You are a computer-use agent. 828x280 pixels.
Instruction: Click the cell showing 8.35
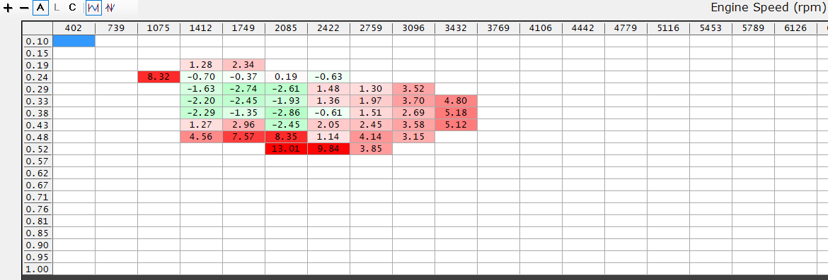286,137
